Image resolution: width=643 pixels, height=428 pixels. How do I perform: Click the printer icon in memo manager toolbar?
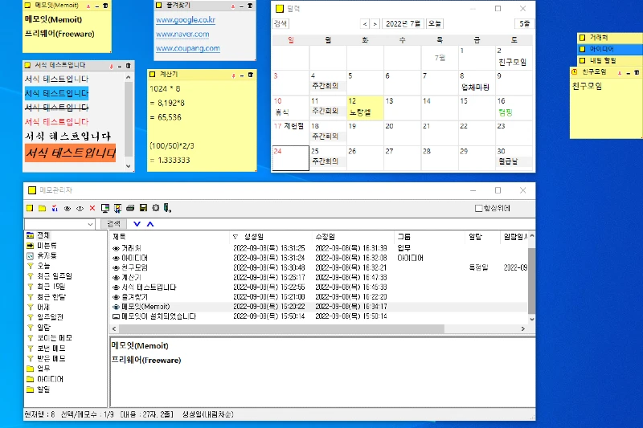pyautogui.click(x=130, y=208)
